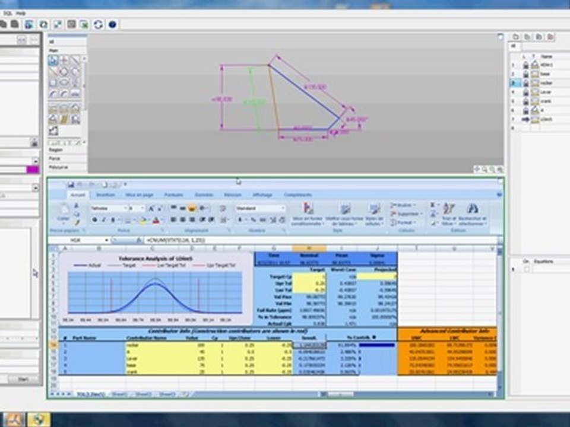
Task: Click the Excel horizontal scrollbar
Action: pos(407,394)
